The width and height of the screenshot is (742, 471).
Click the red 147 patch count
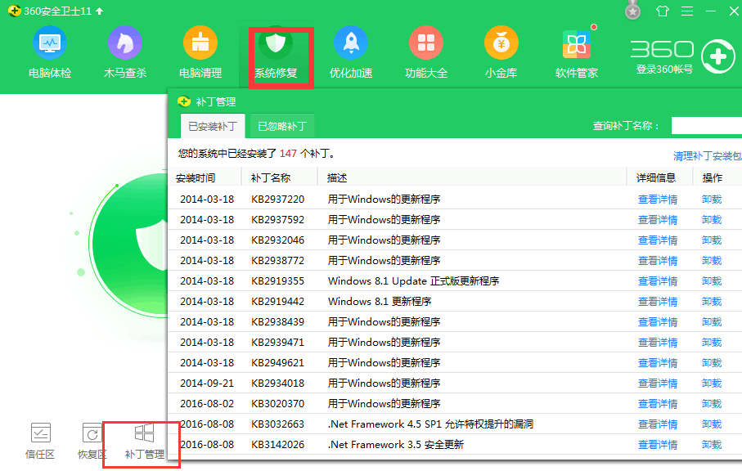pos(288,154)
